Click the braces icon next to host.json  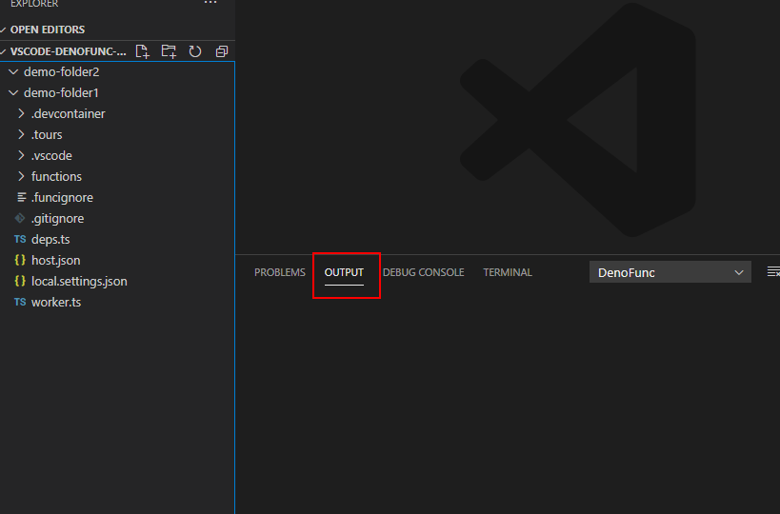click(20, 260)
